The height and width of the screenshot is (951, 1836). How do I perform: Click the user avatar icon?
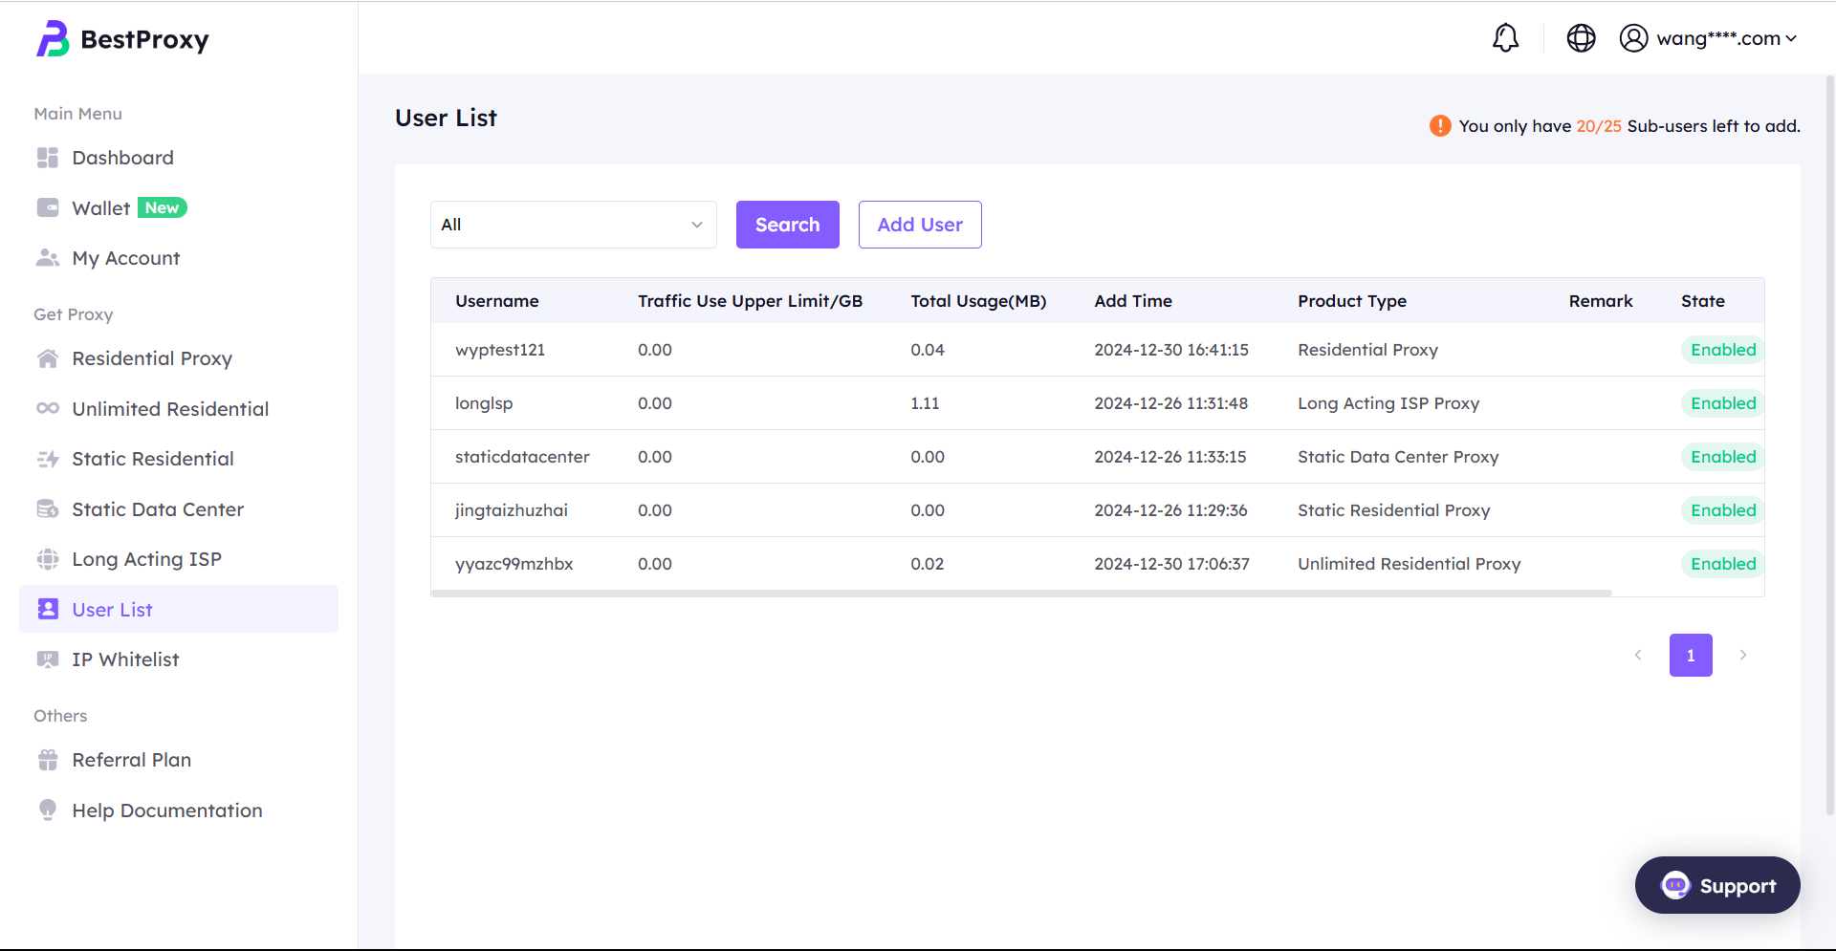coord(1633,38)
